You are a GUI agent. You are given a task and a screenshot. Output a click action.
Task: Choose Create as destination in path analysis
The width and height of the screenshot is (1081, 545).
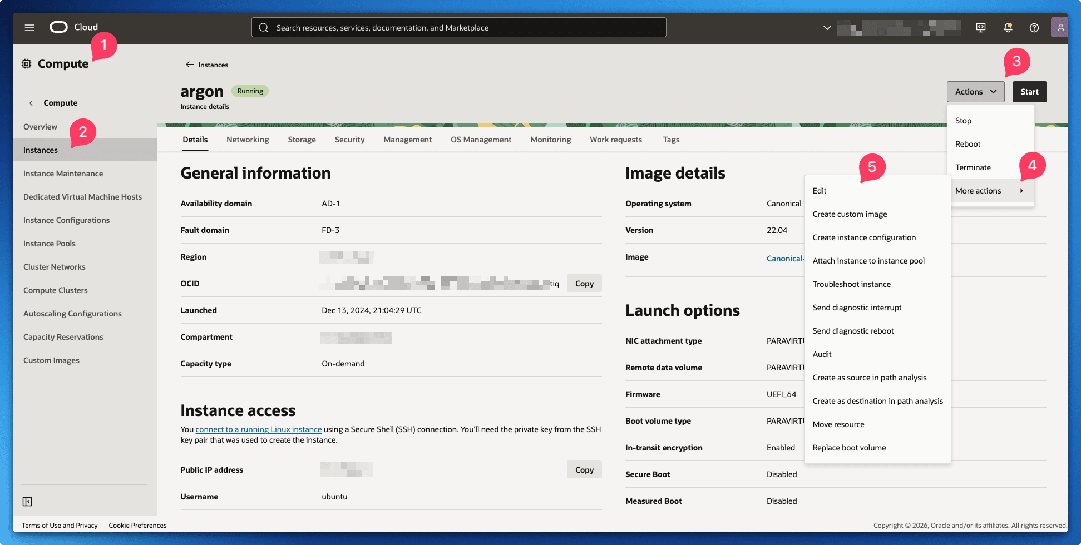point(877,401)
